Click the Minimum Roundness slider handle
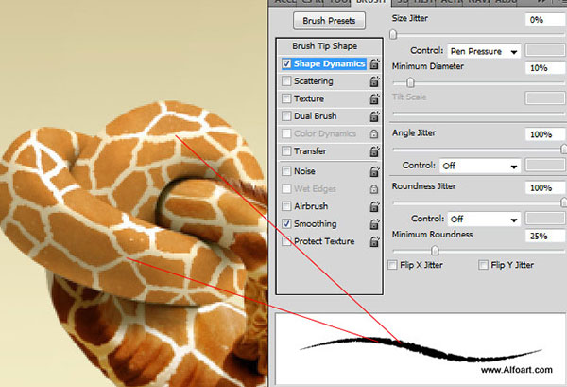567x387 pixels. point(435,250)
